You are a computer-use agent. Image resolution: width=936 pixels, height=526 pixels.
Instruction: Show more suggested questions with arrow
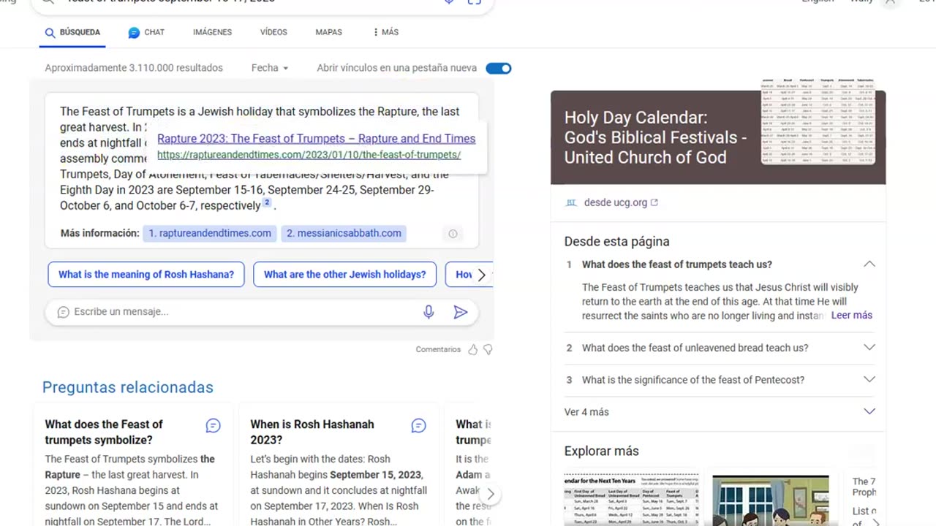481,275
